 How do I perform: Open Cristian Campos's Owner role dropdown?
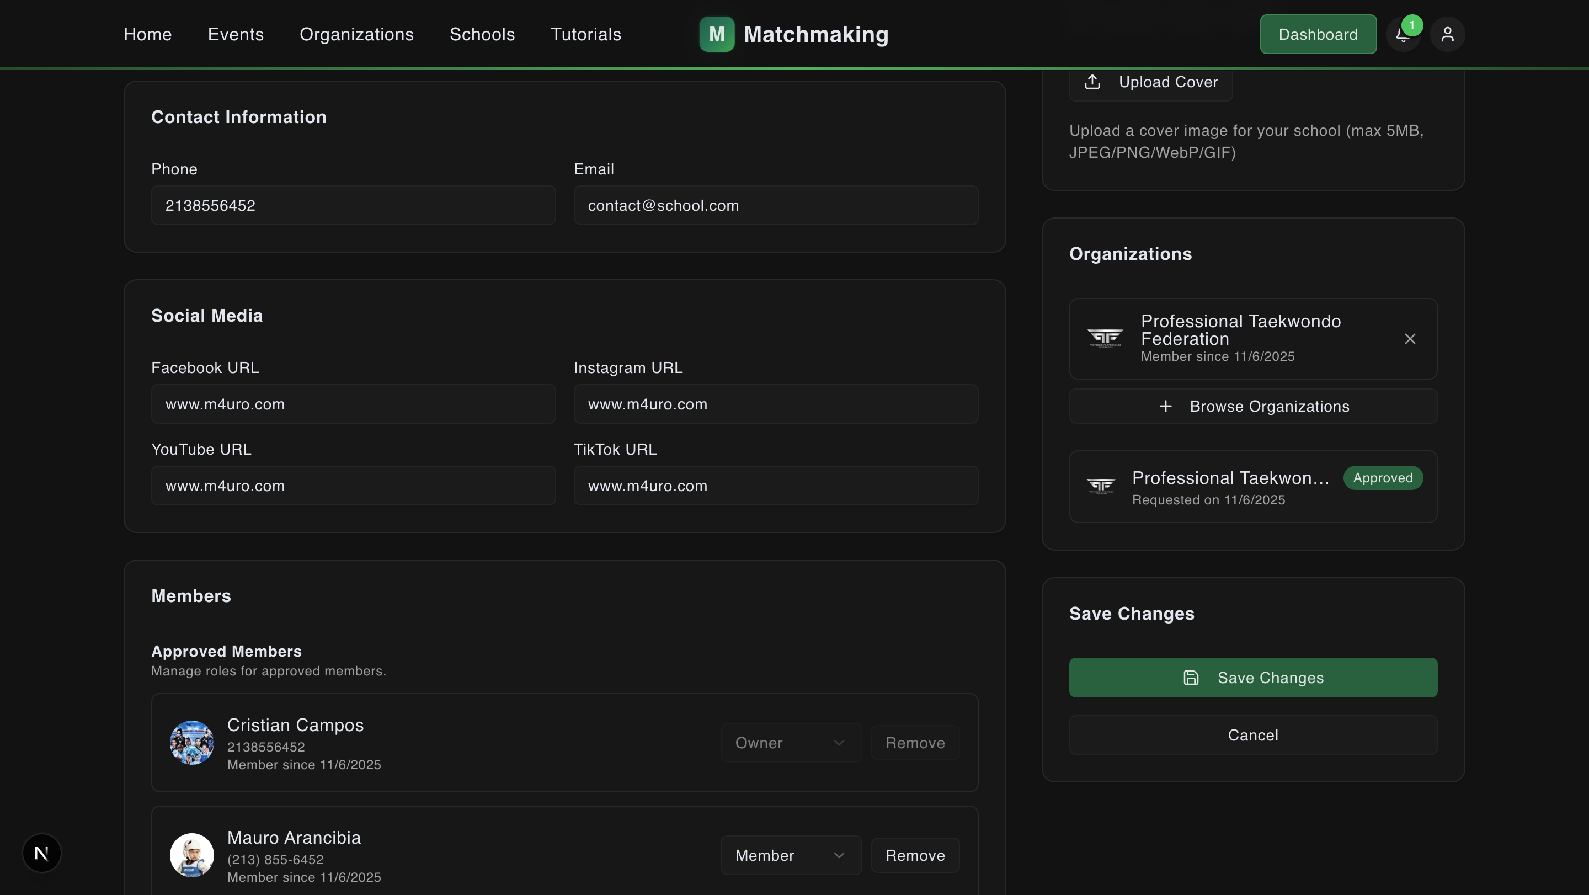point(791,743)
